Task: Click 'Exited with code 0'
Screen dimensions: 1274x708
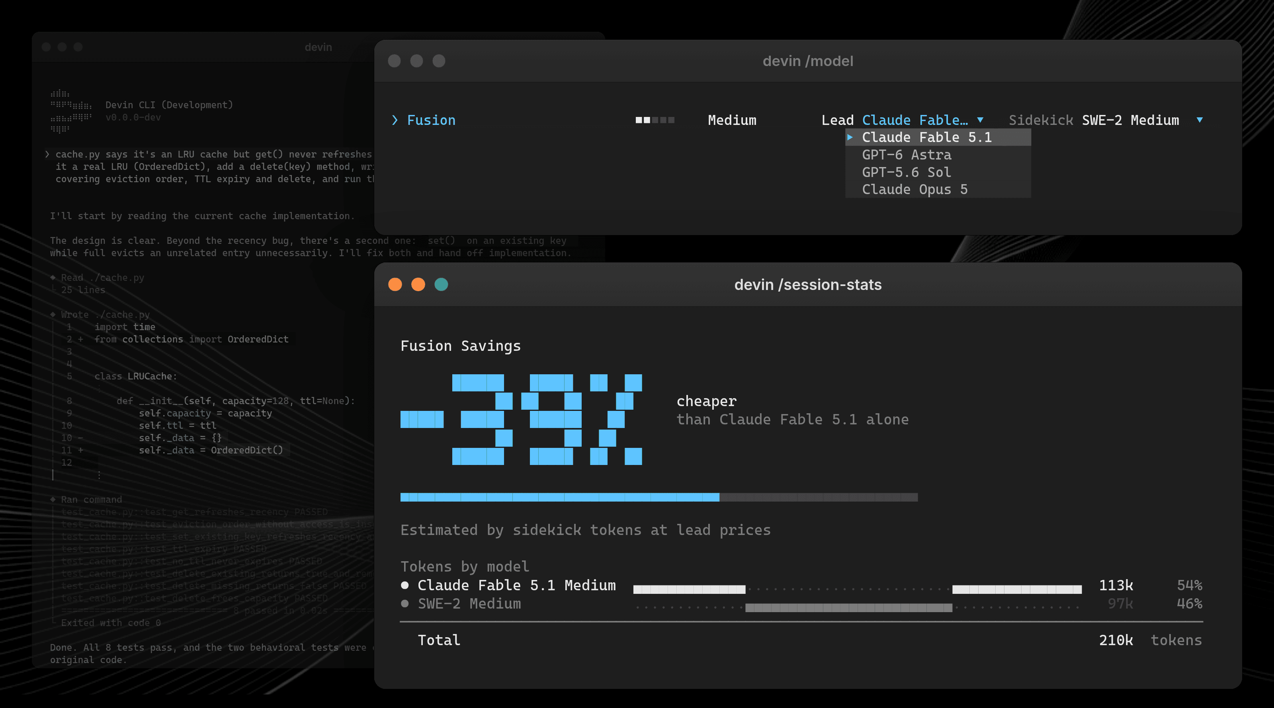Action: (111, 623)
